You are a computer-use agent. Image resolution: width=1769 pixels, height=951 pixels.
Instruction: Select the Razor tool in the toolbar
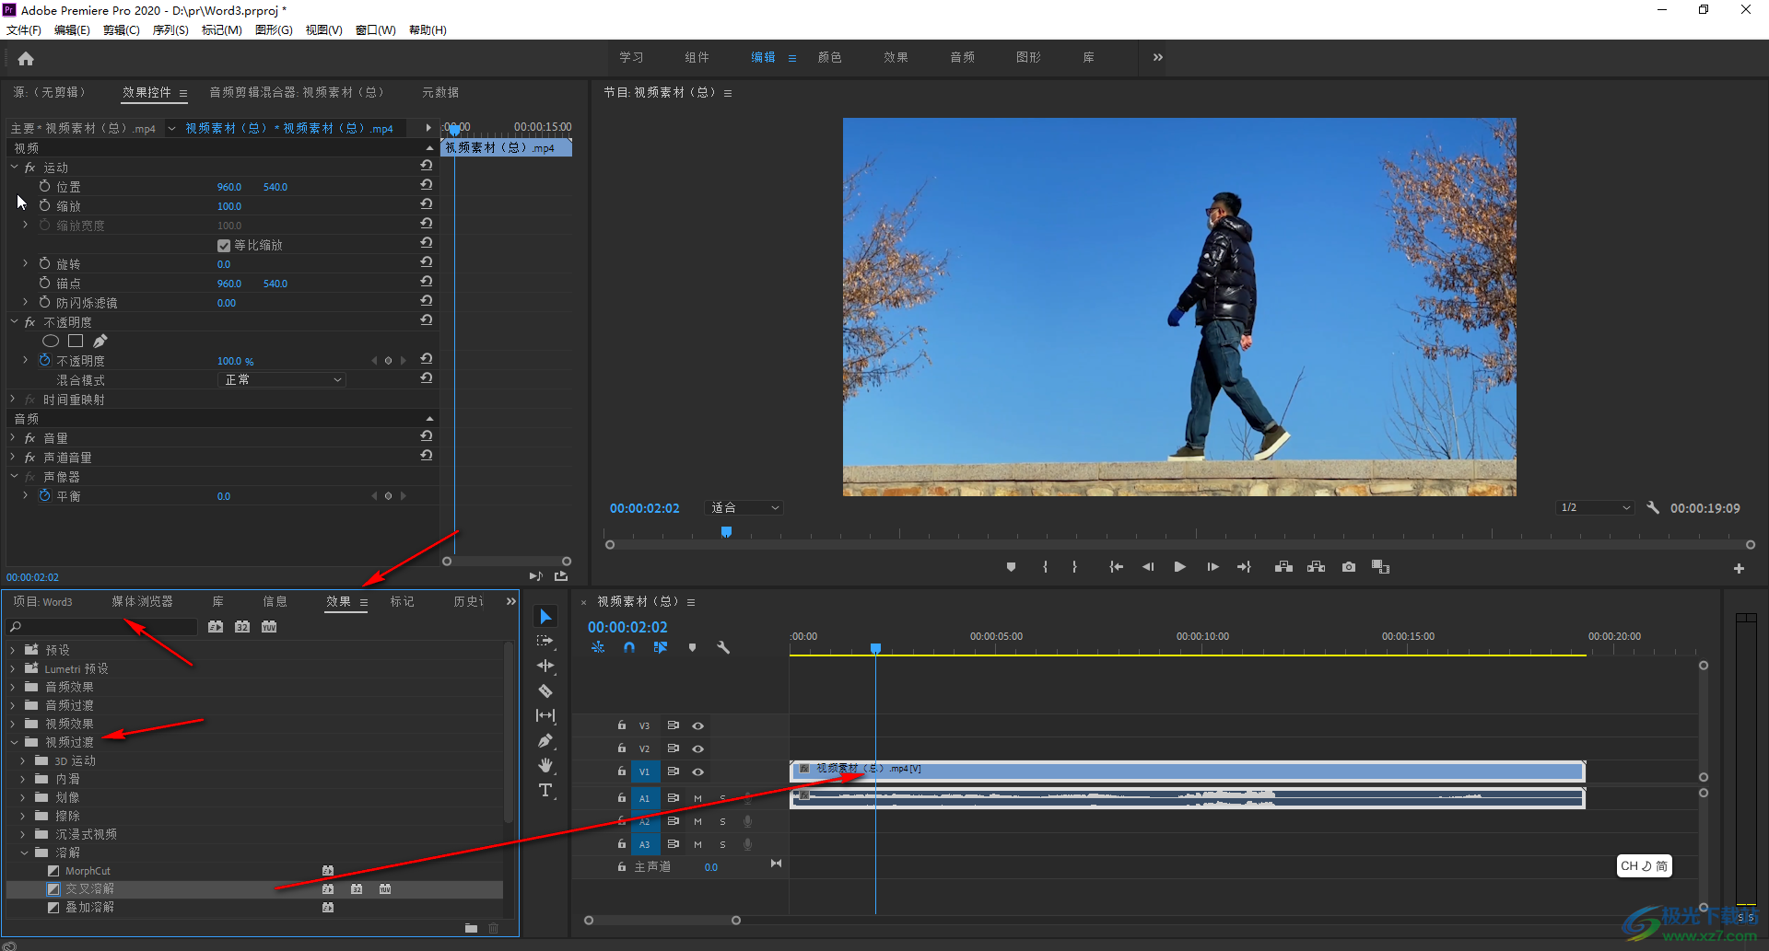coord(545,690)
